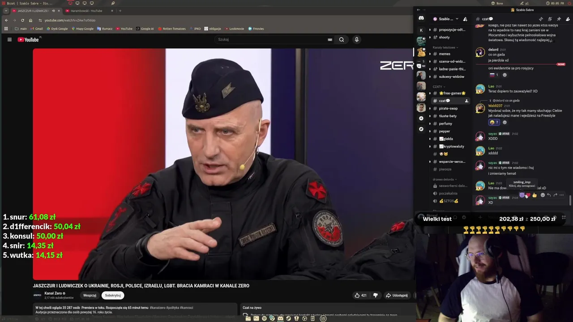Screen dimensions: 573x322
Task: React with heart emoji on message
Action: coord(528,195)
